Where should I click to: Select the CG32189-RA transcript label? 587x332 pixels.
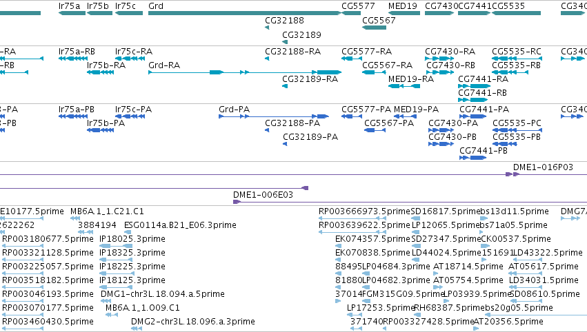click(310, 79)
